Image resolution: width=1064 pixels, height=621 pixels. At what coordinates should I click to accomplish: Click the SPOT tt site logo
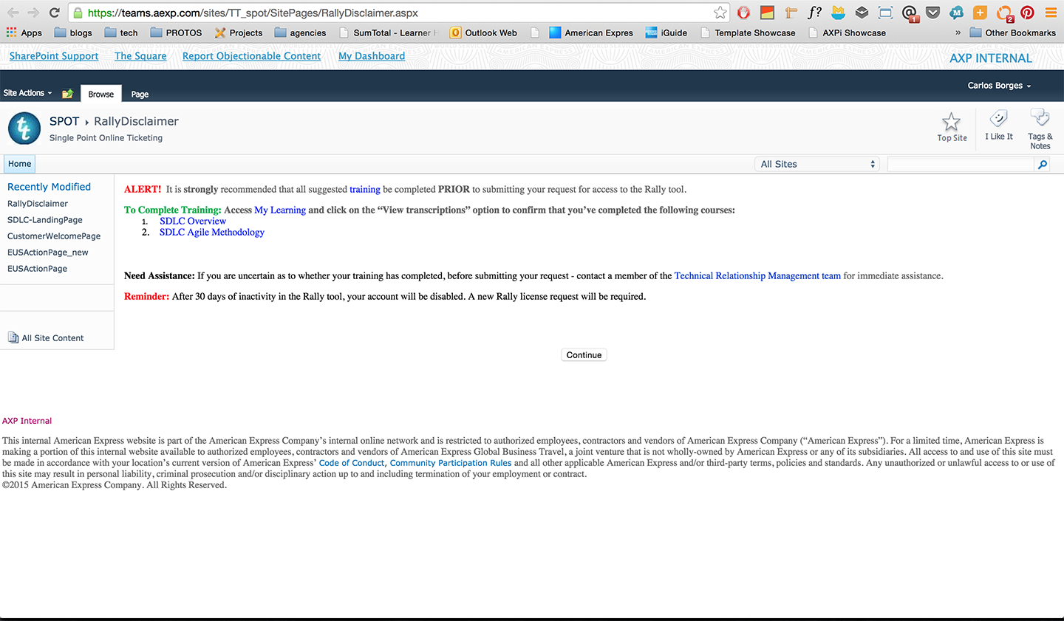pyautogui.click(x=24, y=128)
